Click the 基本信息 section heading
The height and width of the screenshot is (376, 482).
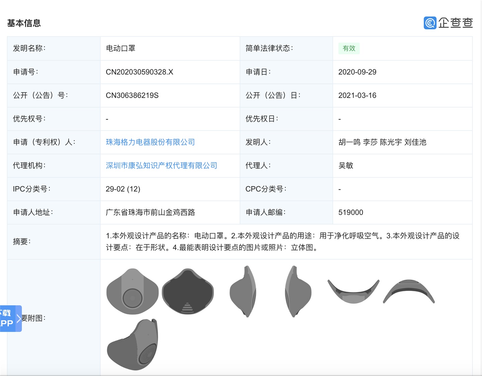point(24,23)
